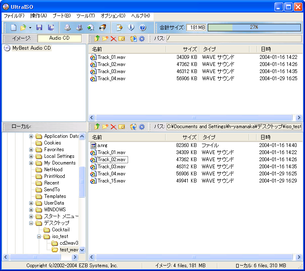The width and height of the screenshot is (305, 271).
Task: Open help via the question mark icon
Action: [143, 28]
